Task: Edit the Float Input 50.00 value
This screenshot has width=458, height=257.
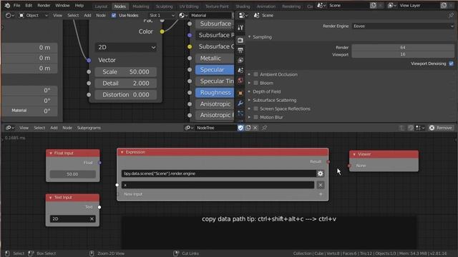Action: pos(72,174)
